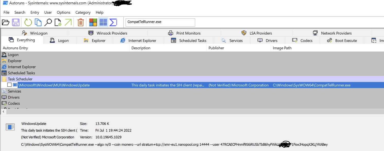Select the Everything tab
Viewport: 384px width, 151px height.
[22, 40]
